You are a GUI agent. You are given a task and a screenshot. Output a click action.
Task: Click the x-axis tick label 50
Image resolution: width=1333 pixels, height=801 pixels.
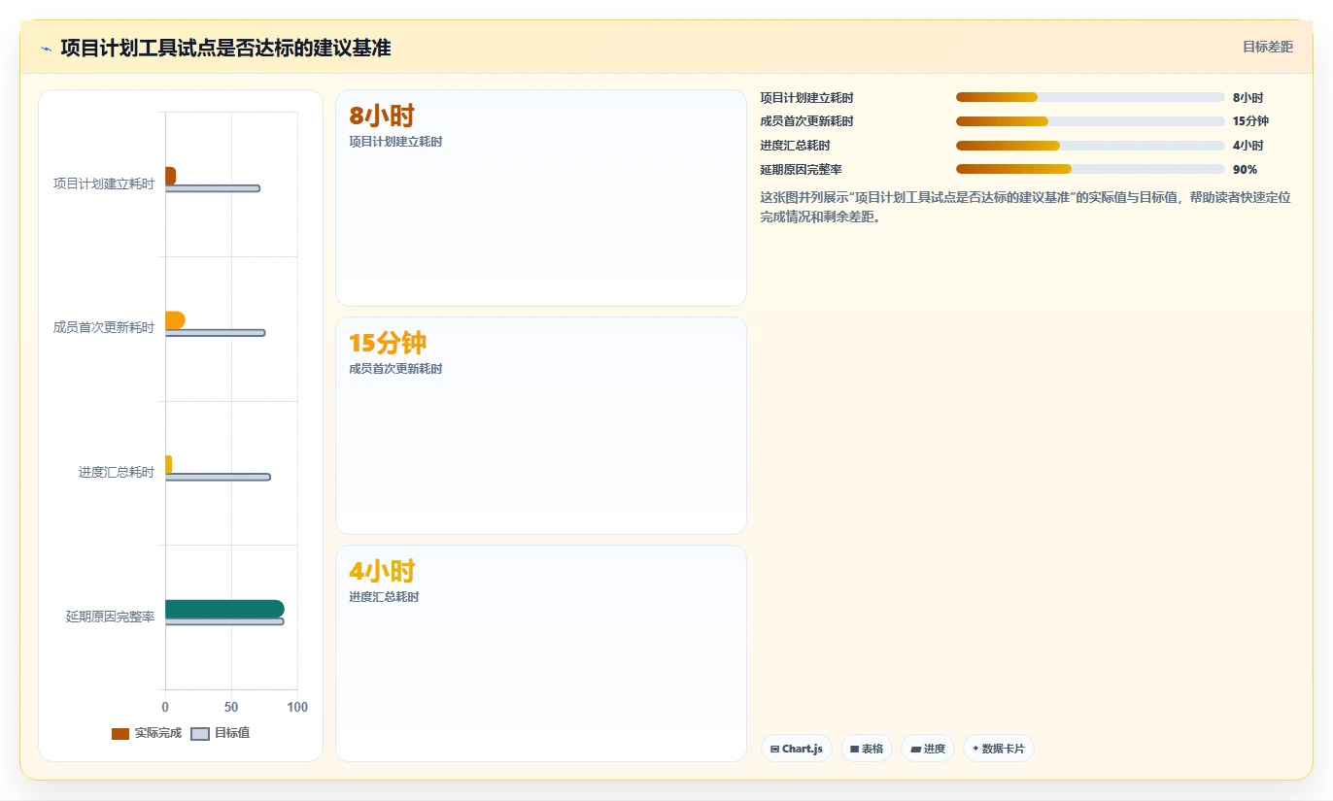[x=231, y=707]
